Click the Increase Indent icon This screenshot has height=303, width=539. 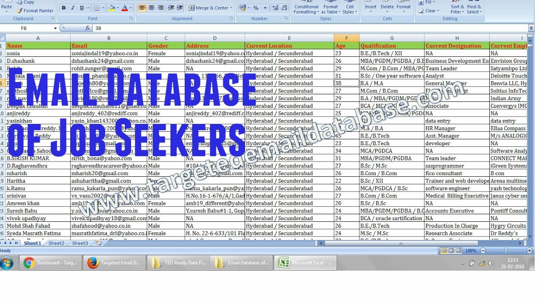point(180,8)
